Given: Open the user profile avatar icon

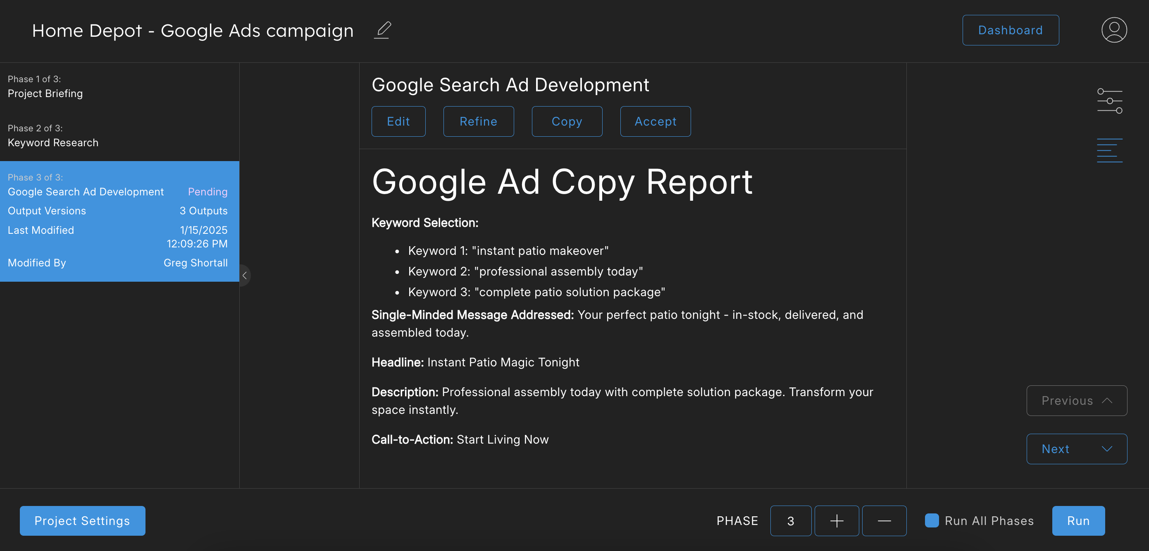Looking at the screenshot, I should click(1114, 30).
